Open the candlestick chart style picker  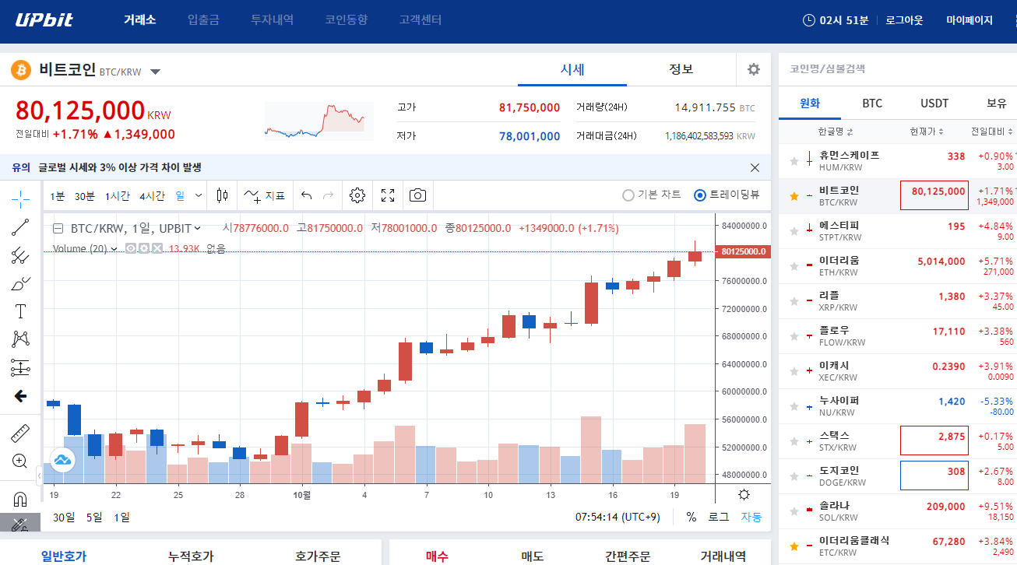(x=222, y=195)
